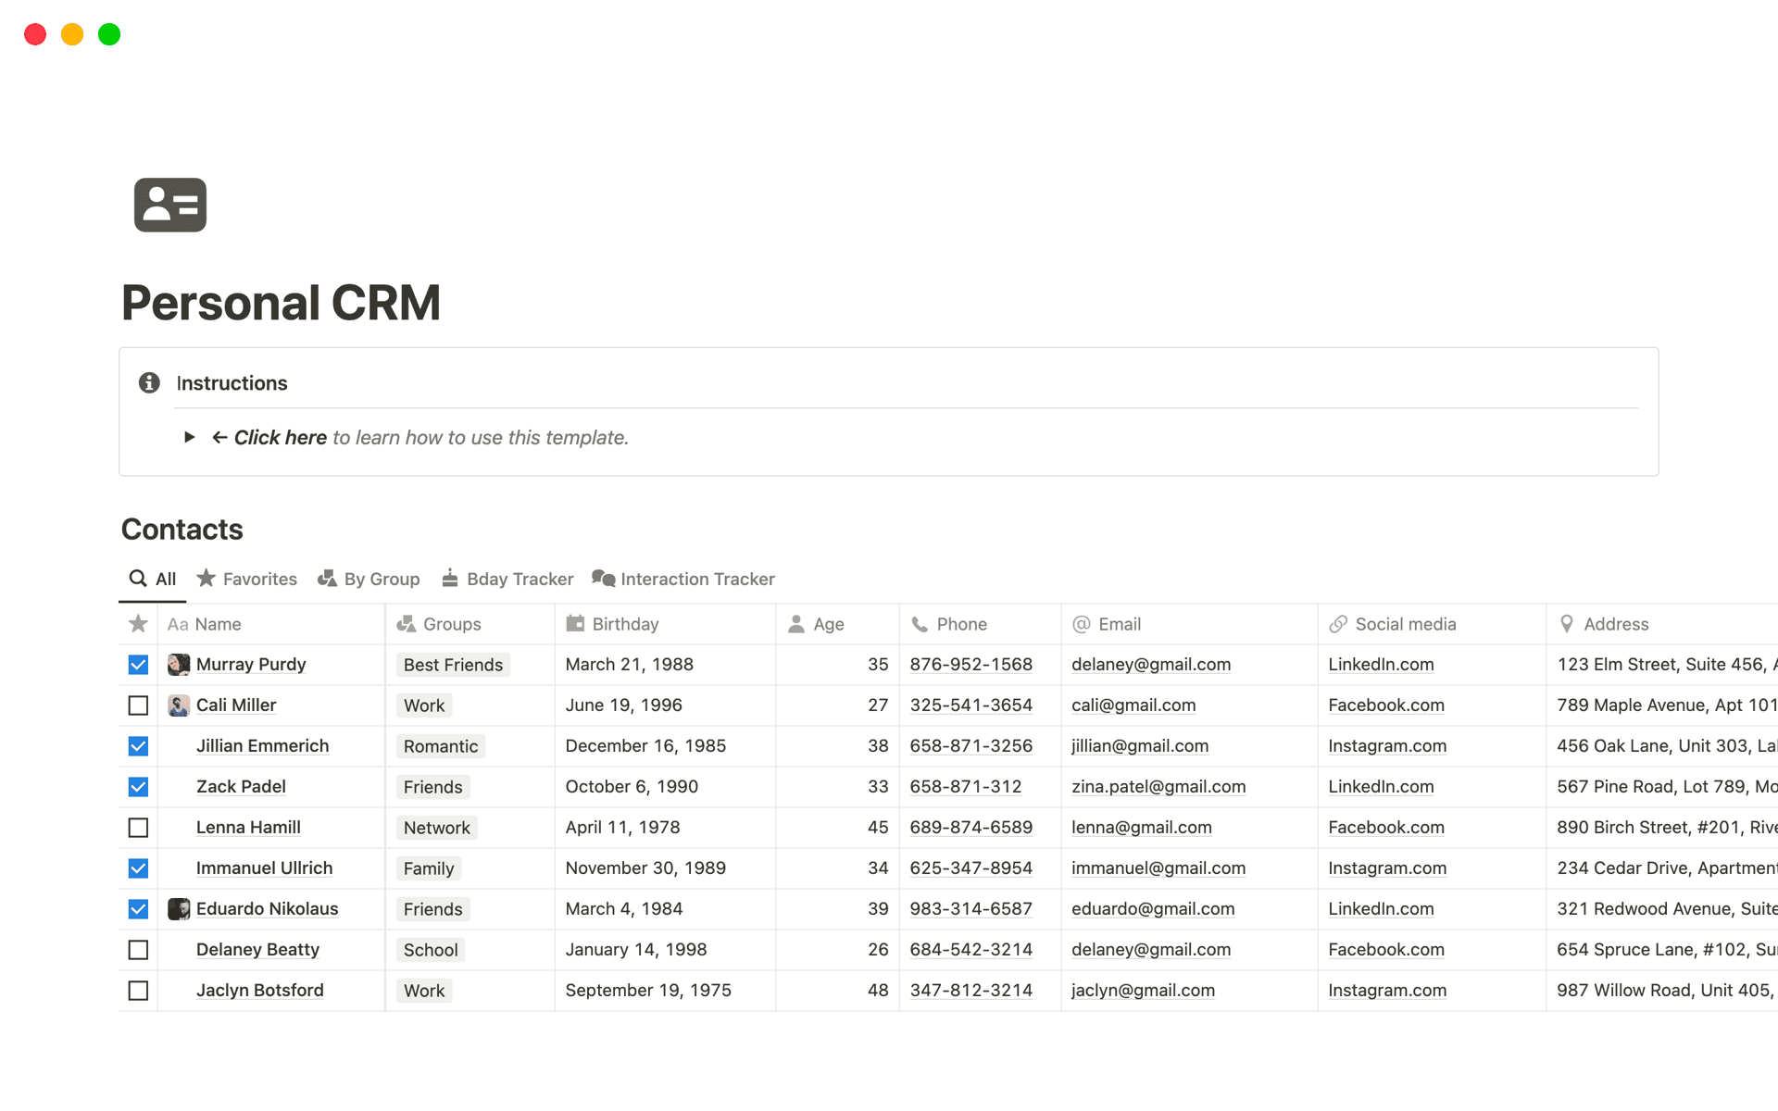Check Cali Miller's checkbox
Screen dimensions: 1778x1111
pyautogui.click(x=137, y=705)
